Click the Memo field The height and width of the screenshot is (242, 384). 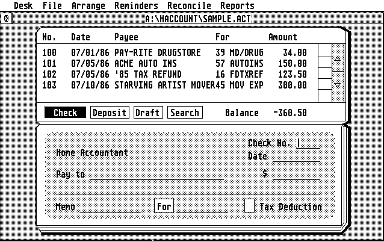pyautogui.click(x=111, y=207)
